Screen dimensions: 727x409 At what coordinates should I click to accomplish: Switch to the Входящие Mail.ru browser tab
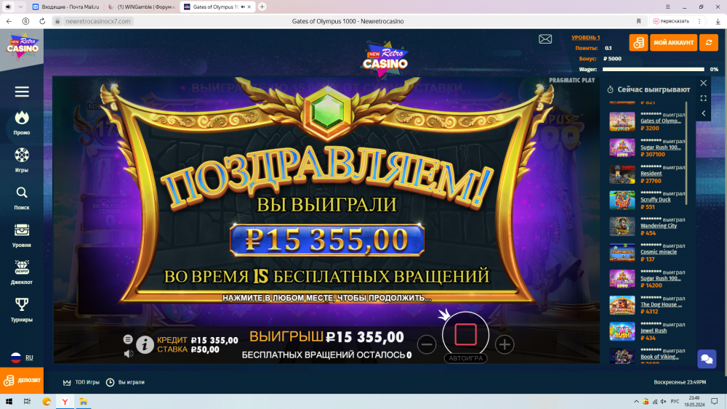66,7
